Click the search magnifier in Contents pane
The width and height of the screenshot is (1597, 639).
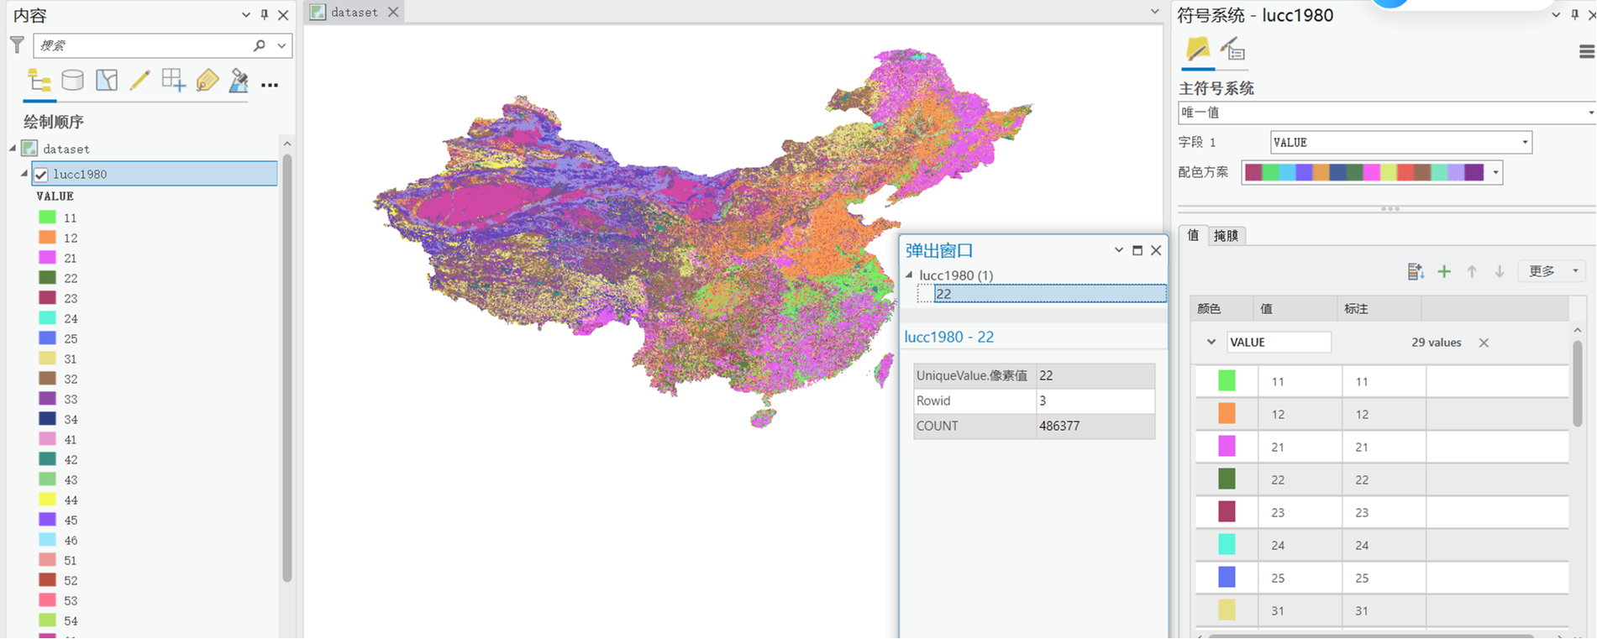(260, 45)
